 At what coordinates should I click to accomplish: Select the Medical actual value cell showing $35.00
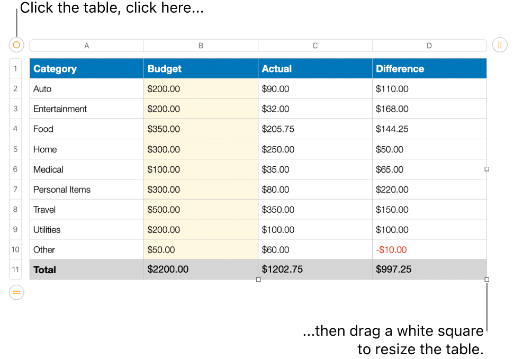[x=315, y=169]
